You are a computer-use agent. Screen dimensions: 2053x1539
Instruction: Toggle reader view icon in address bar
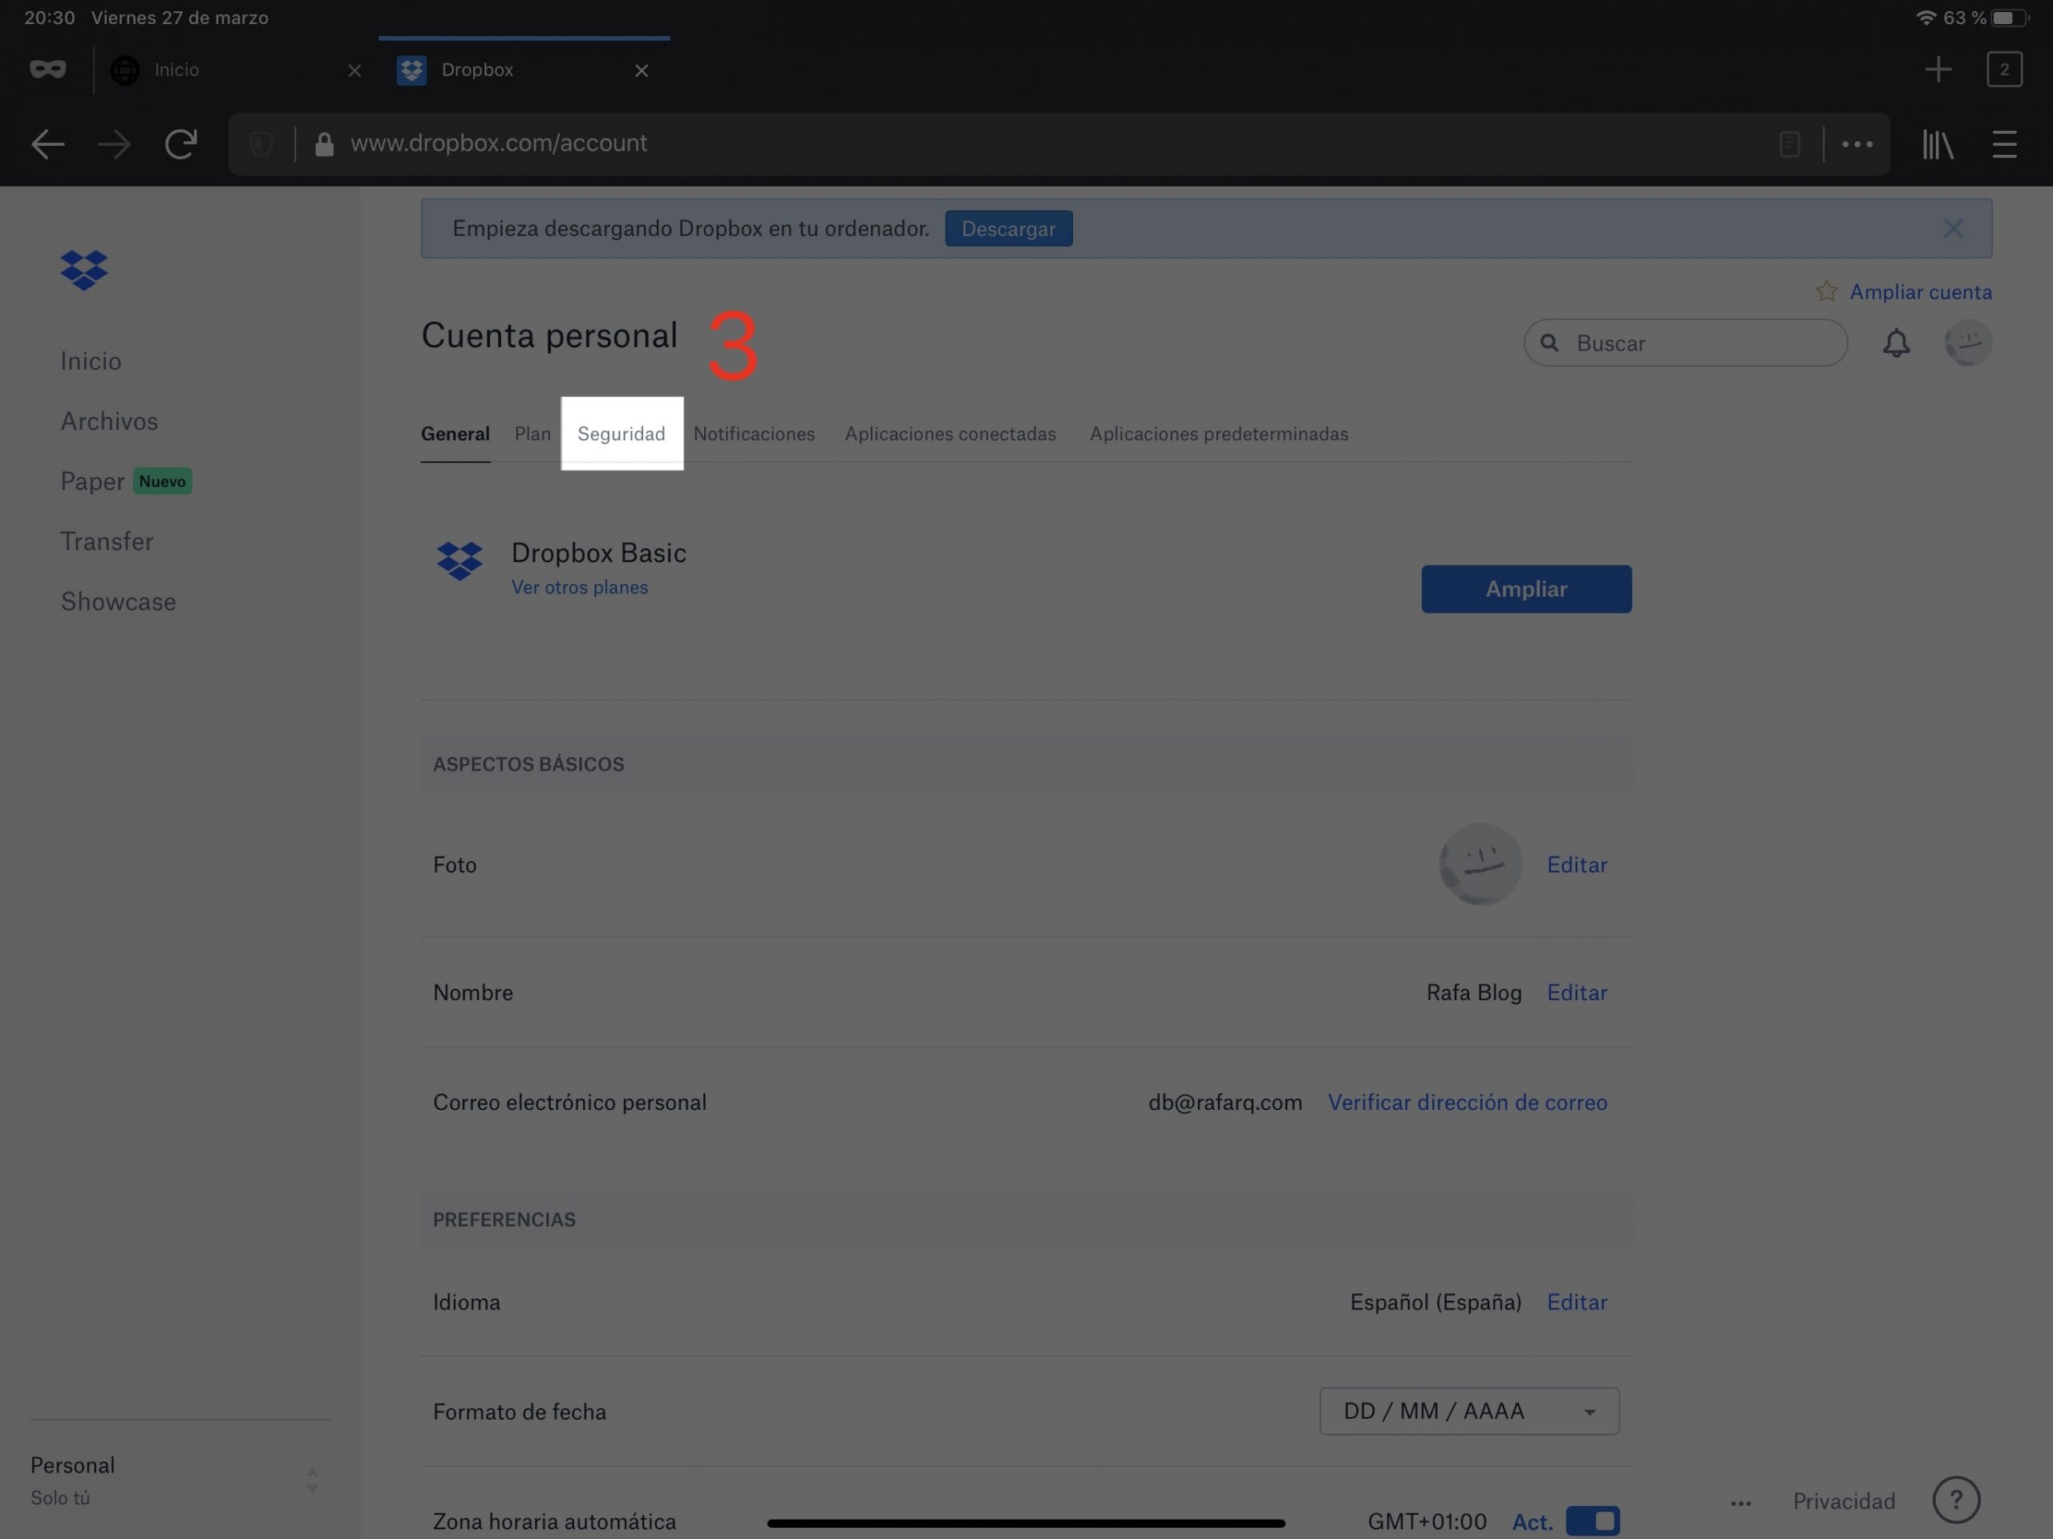pos(1789,144)
